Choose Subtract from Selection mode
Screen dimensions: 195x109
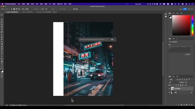pyautogui.click(x=16, y=9)
